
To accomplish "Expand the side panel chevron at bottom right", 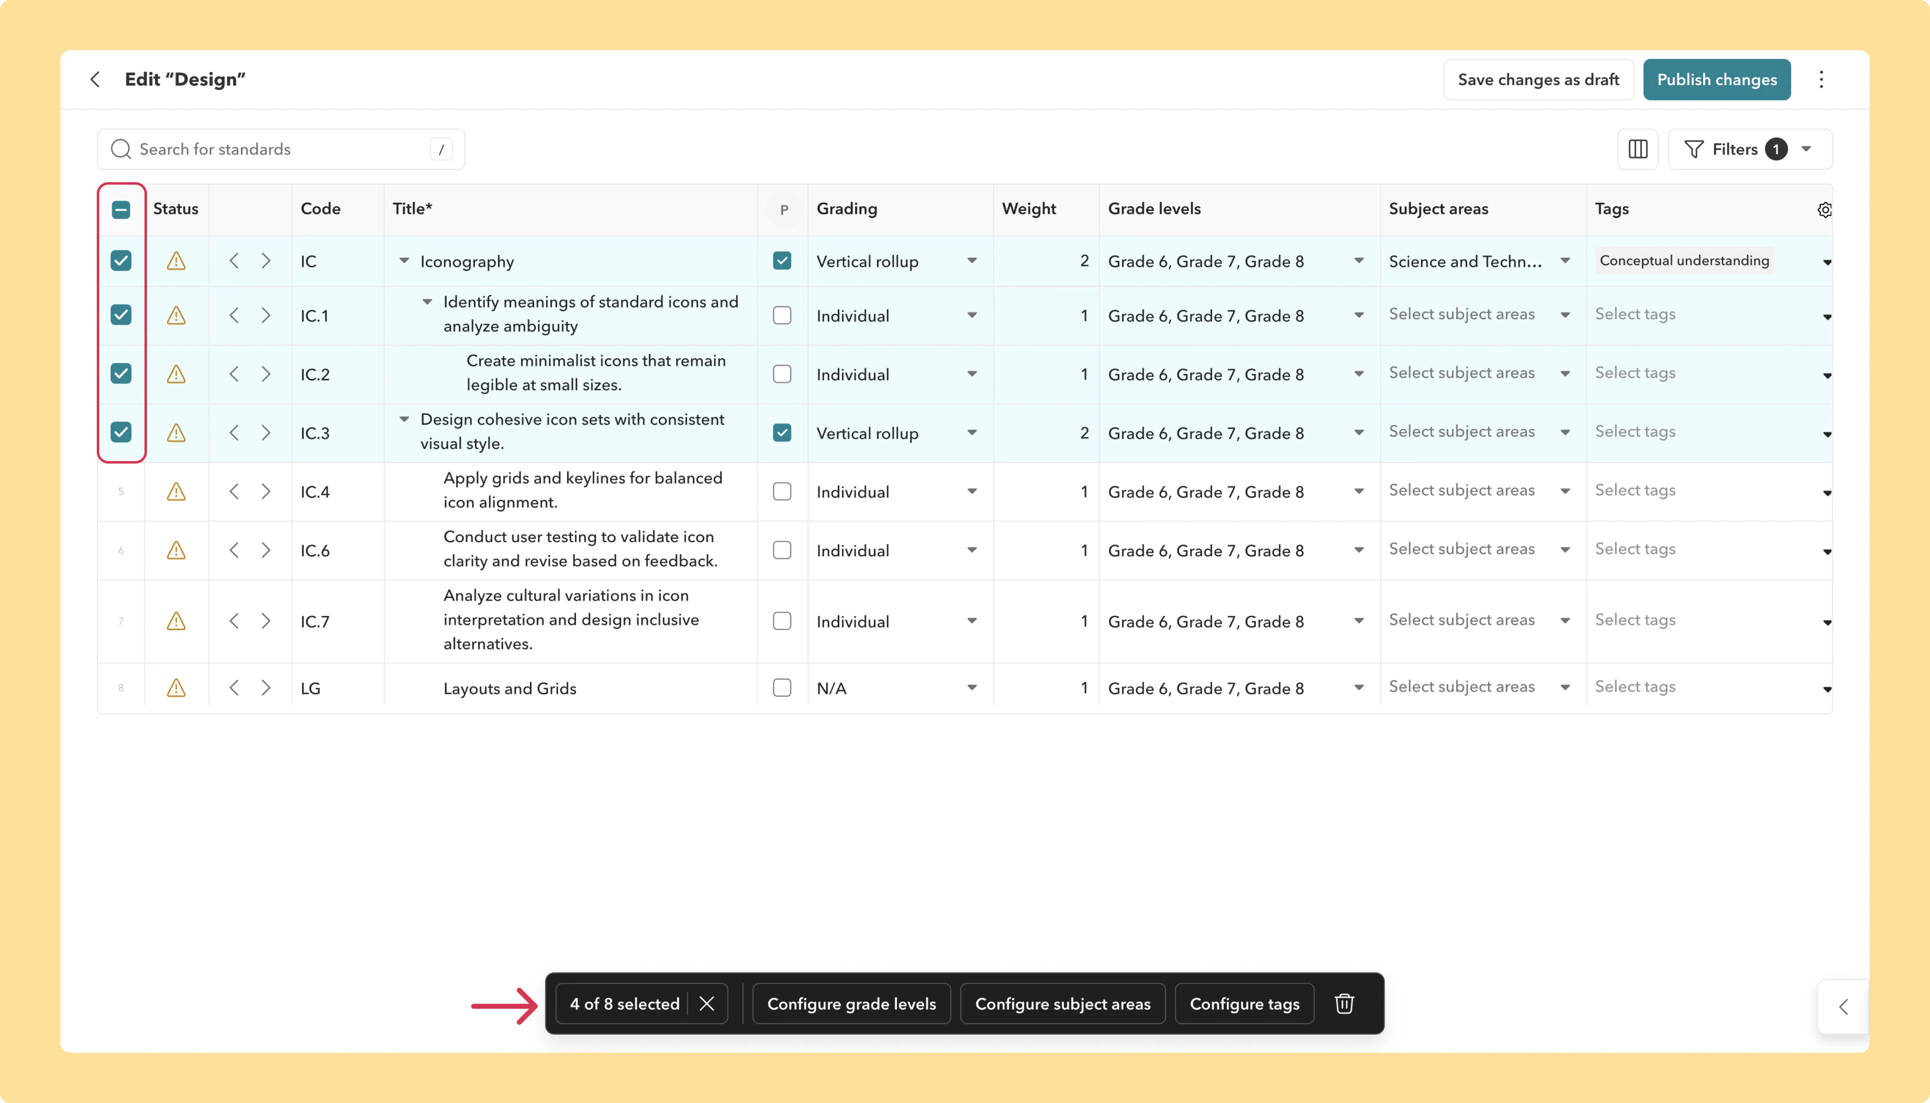I will click(x=1844, y=1007).
